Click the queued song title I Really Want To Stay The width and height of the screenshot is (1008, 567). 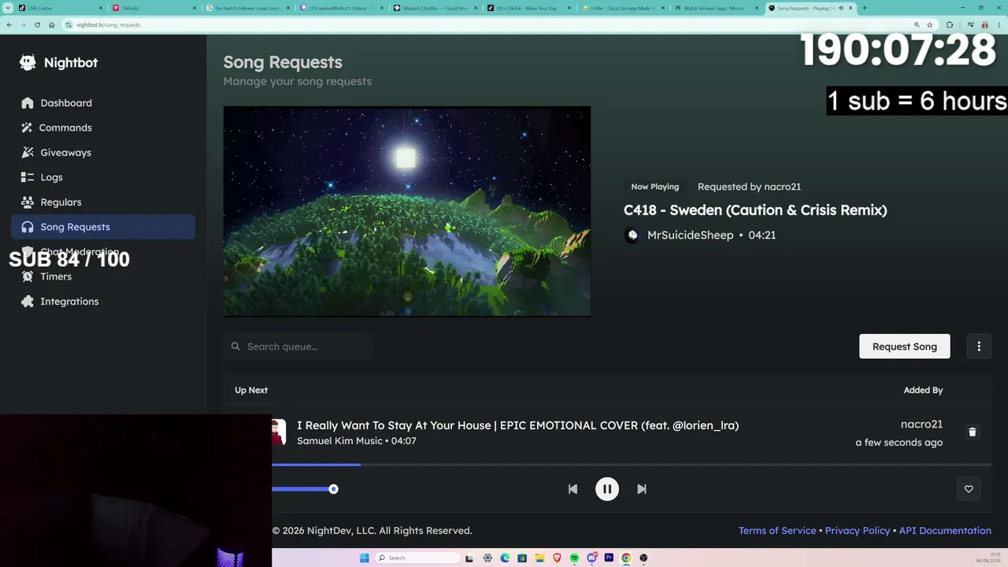[x=517, y=425]
